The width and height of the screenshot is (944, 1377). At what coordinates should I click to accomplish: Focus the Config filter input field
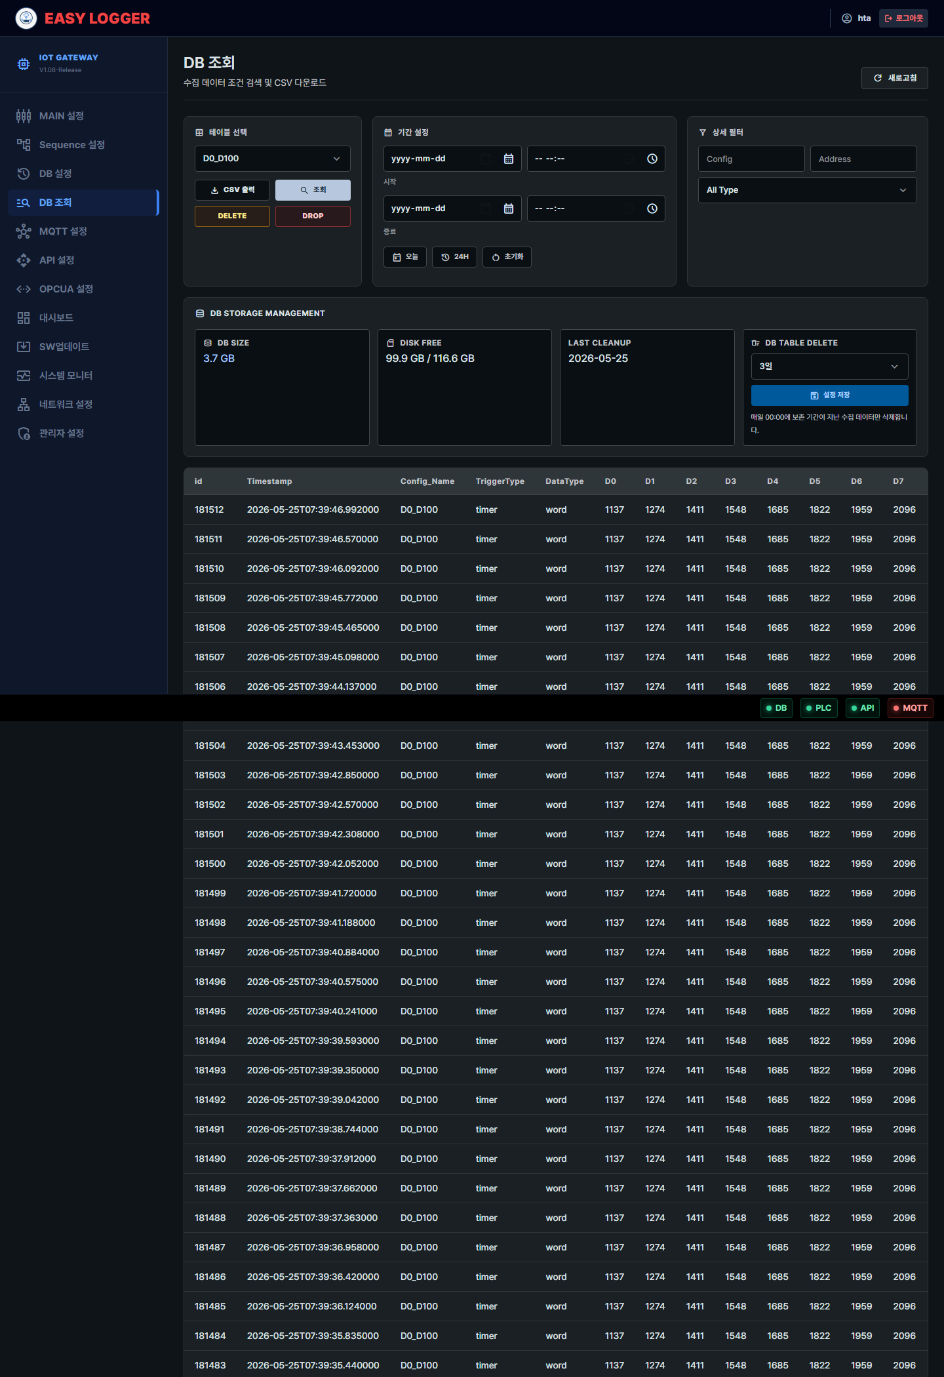point(751,159)
